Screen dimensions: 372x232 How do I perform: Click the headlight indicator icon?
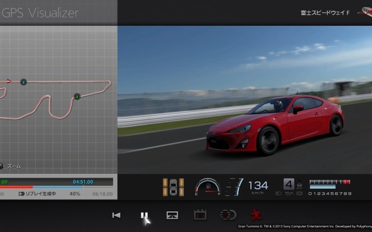click(279, 193)
